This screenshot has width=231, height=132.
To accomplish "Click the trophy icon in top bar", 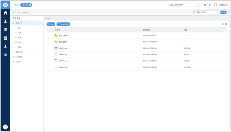I will (x=210, y=5).
